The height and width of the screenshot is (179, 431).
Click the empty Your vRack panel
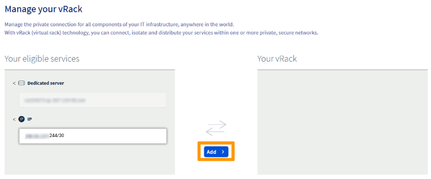(x=342, y=122)
